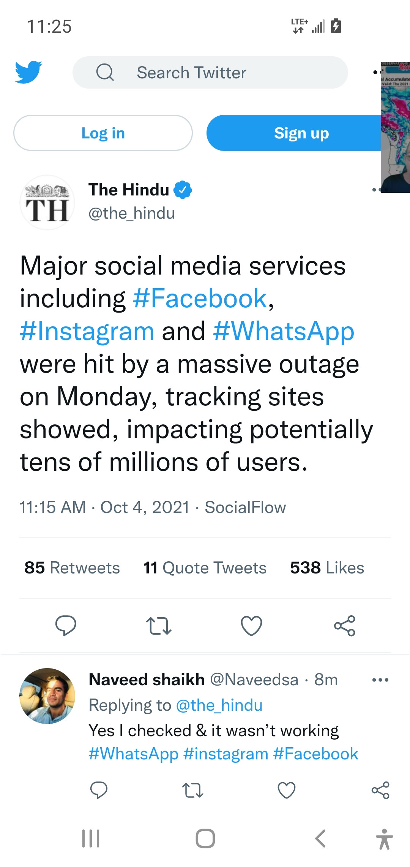The height and width of the screenshot is (867, 410).
Task: Open more options on Naveed's reply
Action: coord(380,680)
